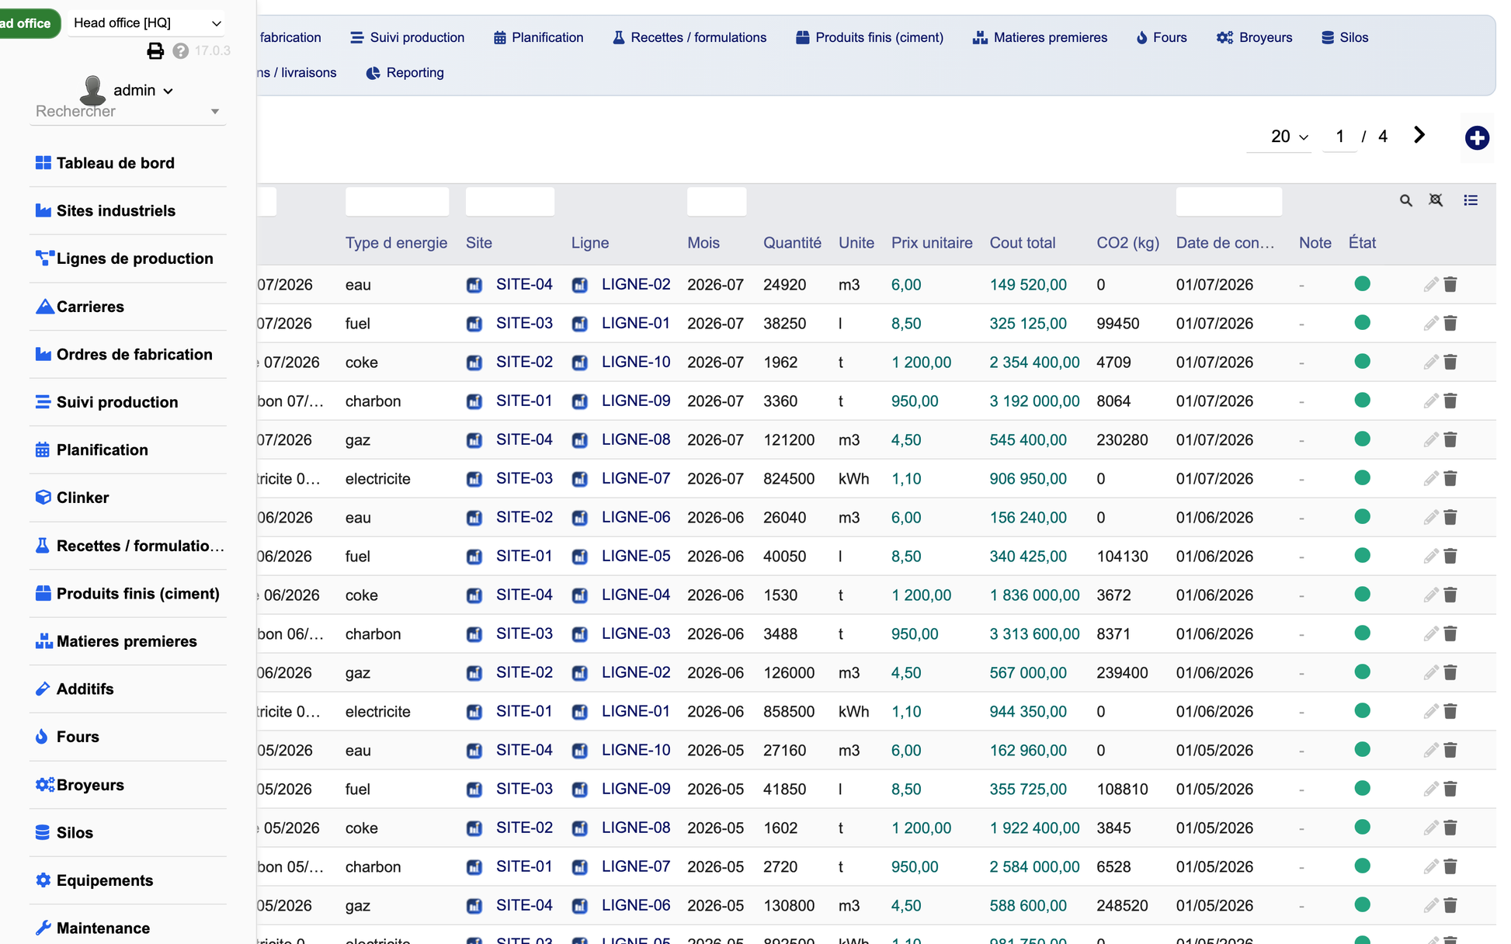The image size is (1511, 944).
Task: Click the Date de consommation filter field
Action: tap(1229, 201)
